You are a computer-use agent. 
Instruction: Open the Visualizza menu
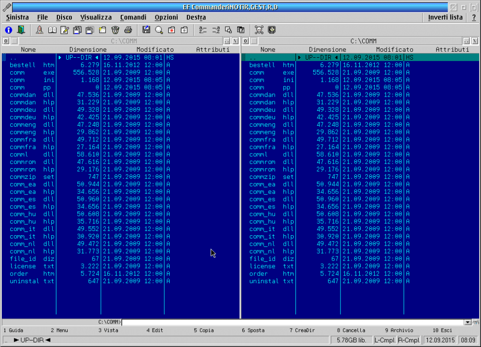coord(96,17)
